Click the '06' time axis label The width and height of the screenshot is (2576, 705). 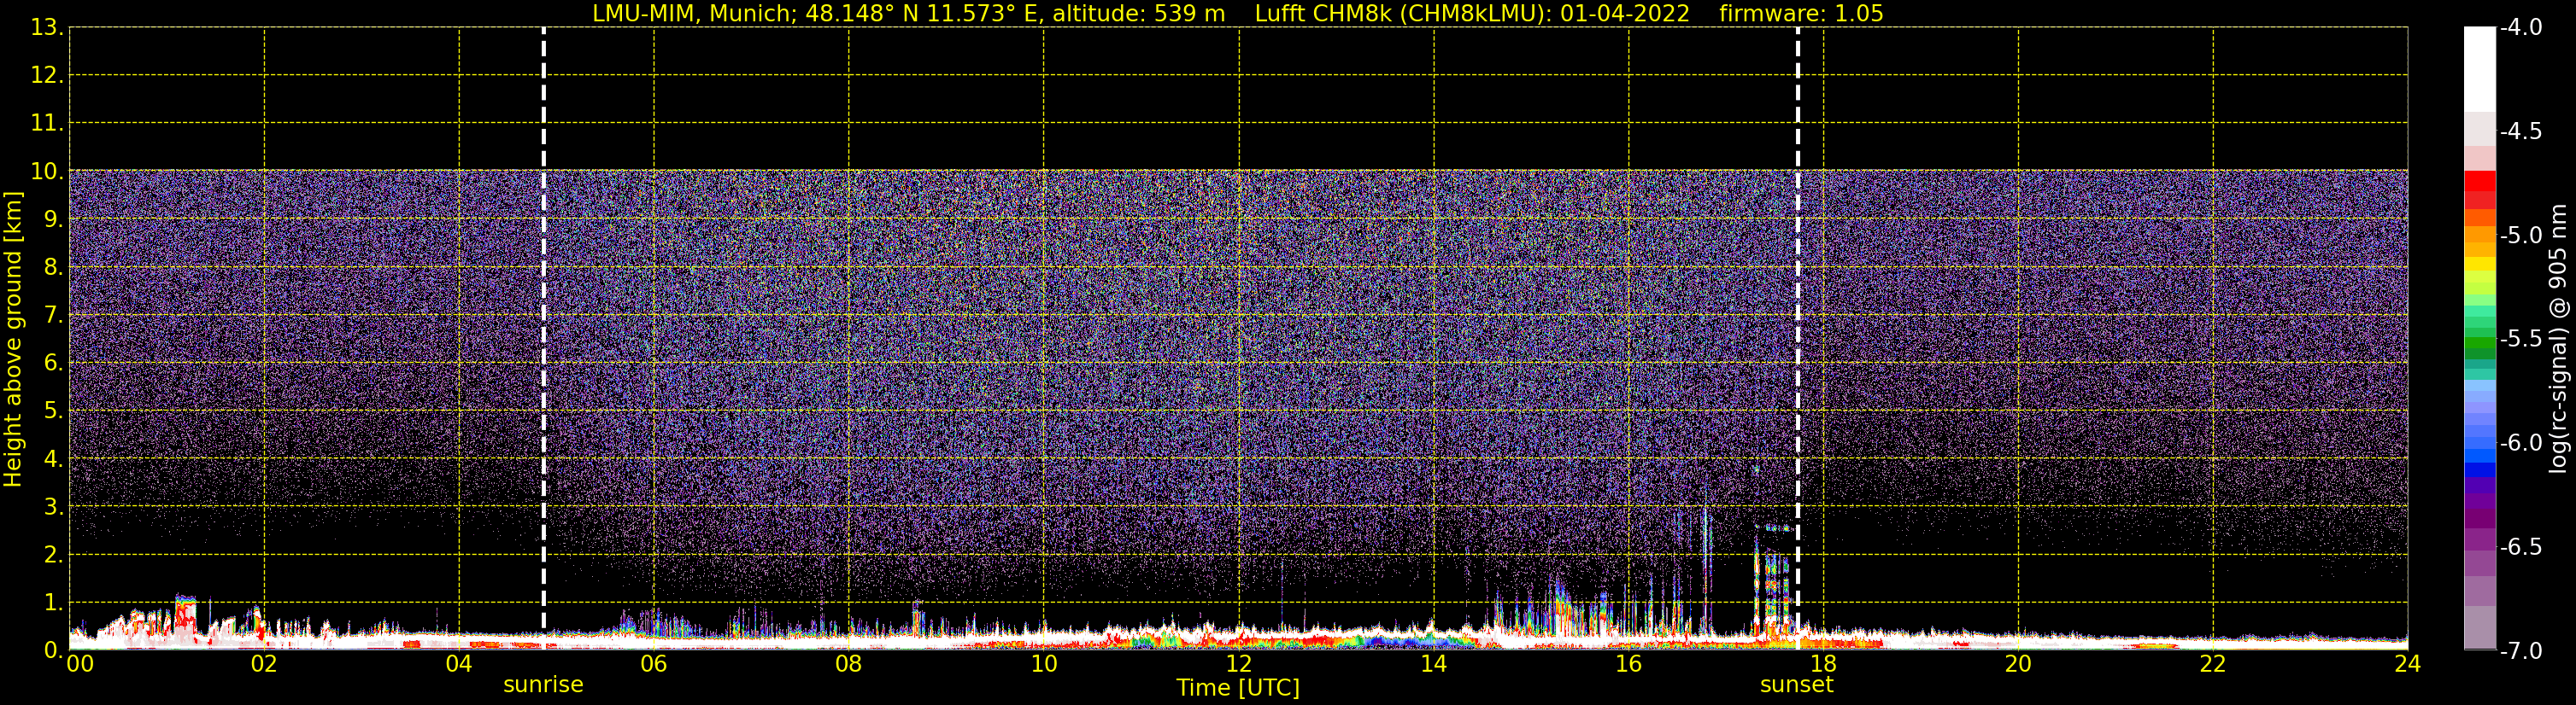(x=654, y=664)
